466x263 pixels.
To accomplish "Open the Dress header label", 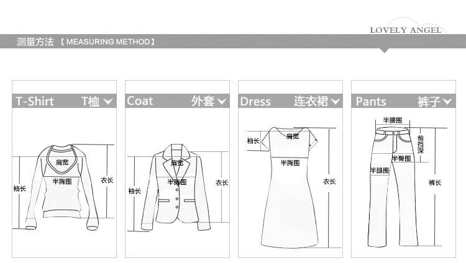I will coord(255,102).
